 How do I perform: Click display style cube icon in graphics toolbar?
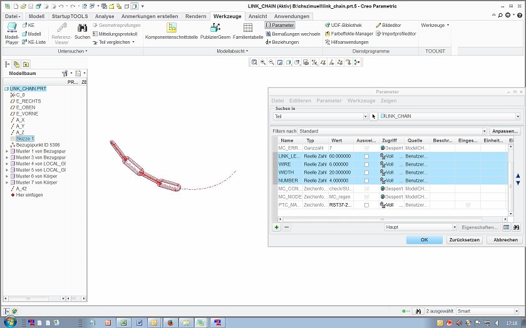(289, 62)
